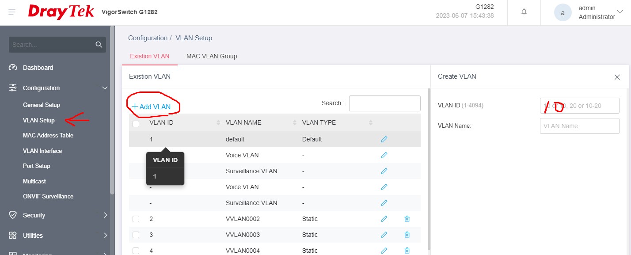The image size is (631, 255).
Task: Open the notification bell
Action: tap(524, 12)
